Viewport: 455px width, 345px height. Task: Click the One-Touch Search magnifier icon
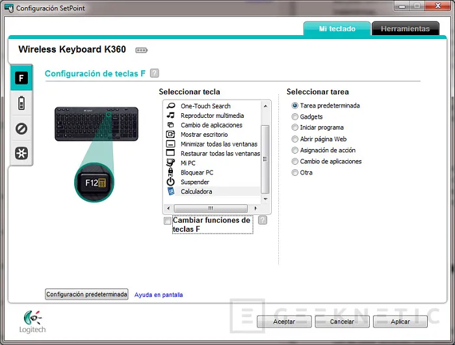[x=170, y=106]
